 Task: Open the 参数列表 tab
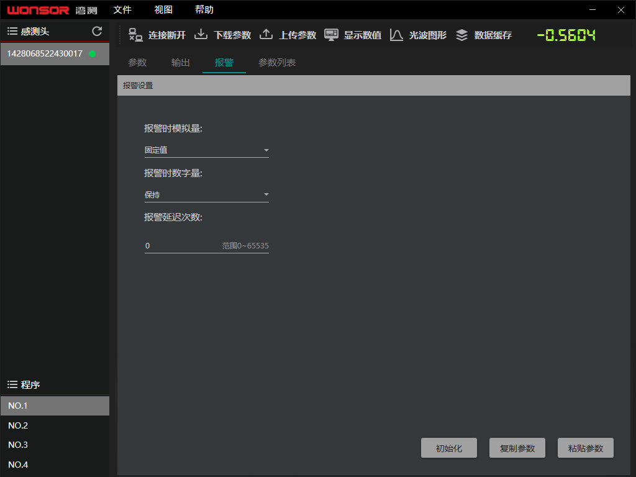pyautogui.click(x=277, y=63)
